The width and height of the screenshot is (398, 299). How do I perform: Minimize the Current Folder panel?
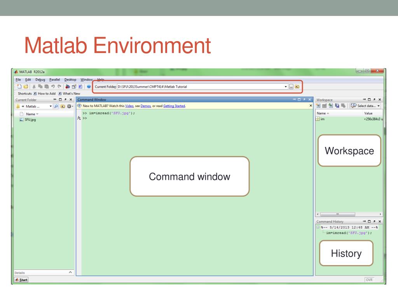click(55, 100)
